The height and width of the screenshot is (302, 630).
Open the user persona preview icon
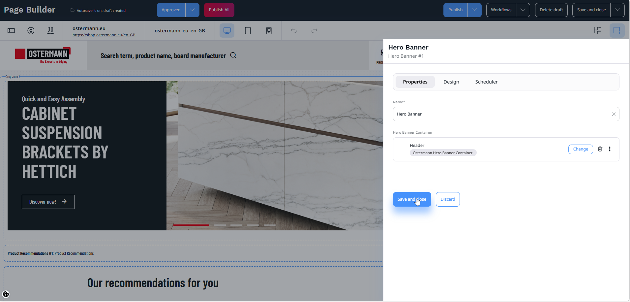(31, 31)
